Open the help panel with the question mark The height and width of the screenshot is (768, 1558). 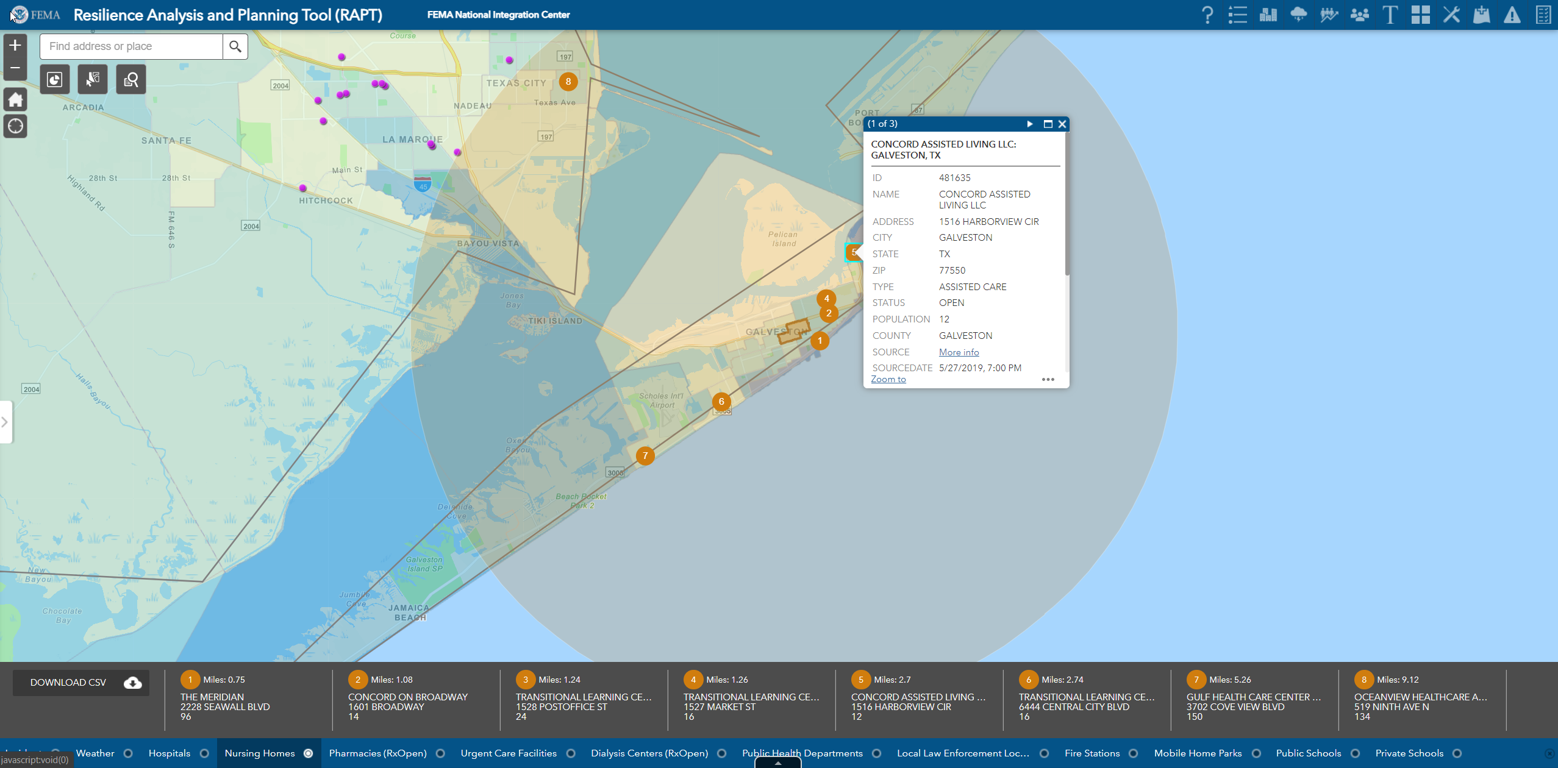(x=1207, y=14)
